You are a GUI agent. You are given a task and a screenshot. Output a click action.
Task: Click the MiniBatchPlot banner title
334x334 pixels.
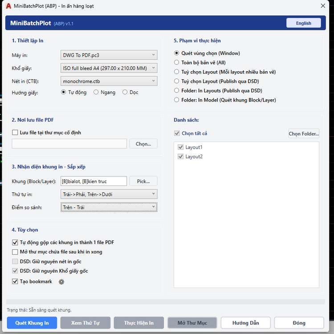31,23
